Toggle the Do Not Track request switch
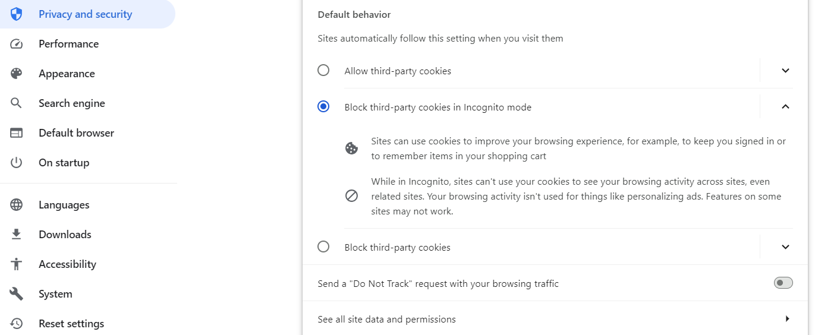Screen dimensions: 815x335 point(783,283)
